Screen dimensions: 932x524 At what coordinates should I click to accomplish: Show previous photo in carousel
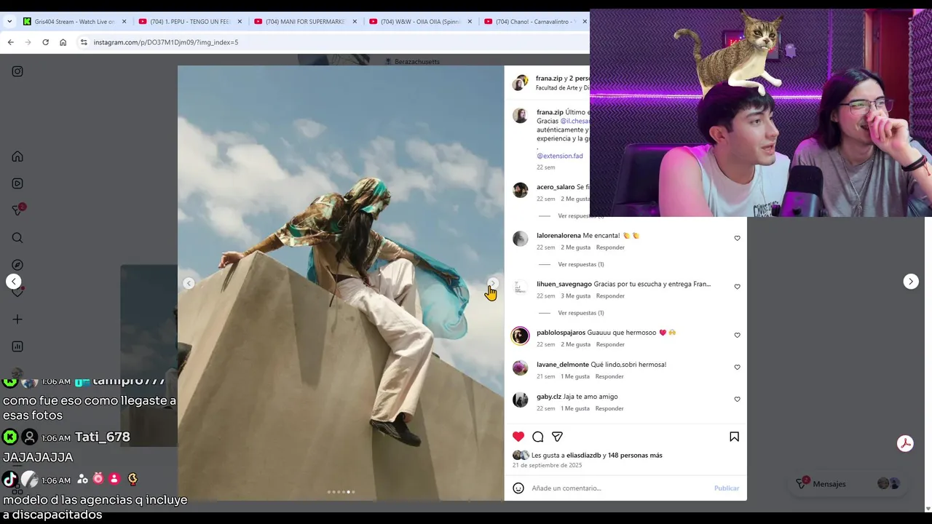pyautogui.click(x=189, y=283)
